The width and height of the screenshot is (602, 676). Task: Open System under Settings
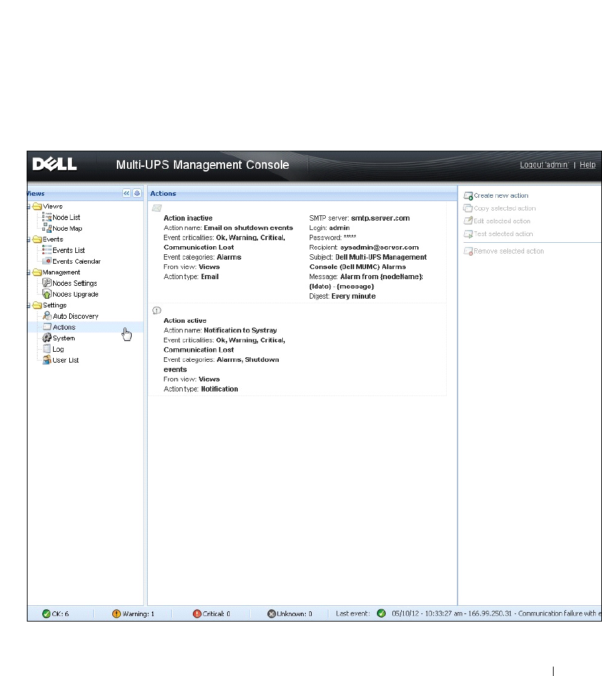[x=64, y=338]
